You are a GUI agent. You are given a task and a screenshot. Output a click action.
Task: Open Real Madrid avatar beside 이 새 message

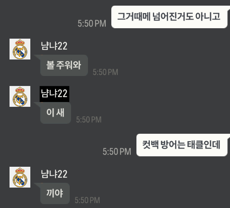click(20, 96)
